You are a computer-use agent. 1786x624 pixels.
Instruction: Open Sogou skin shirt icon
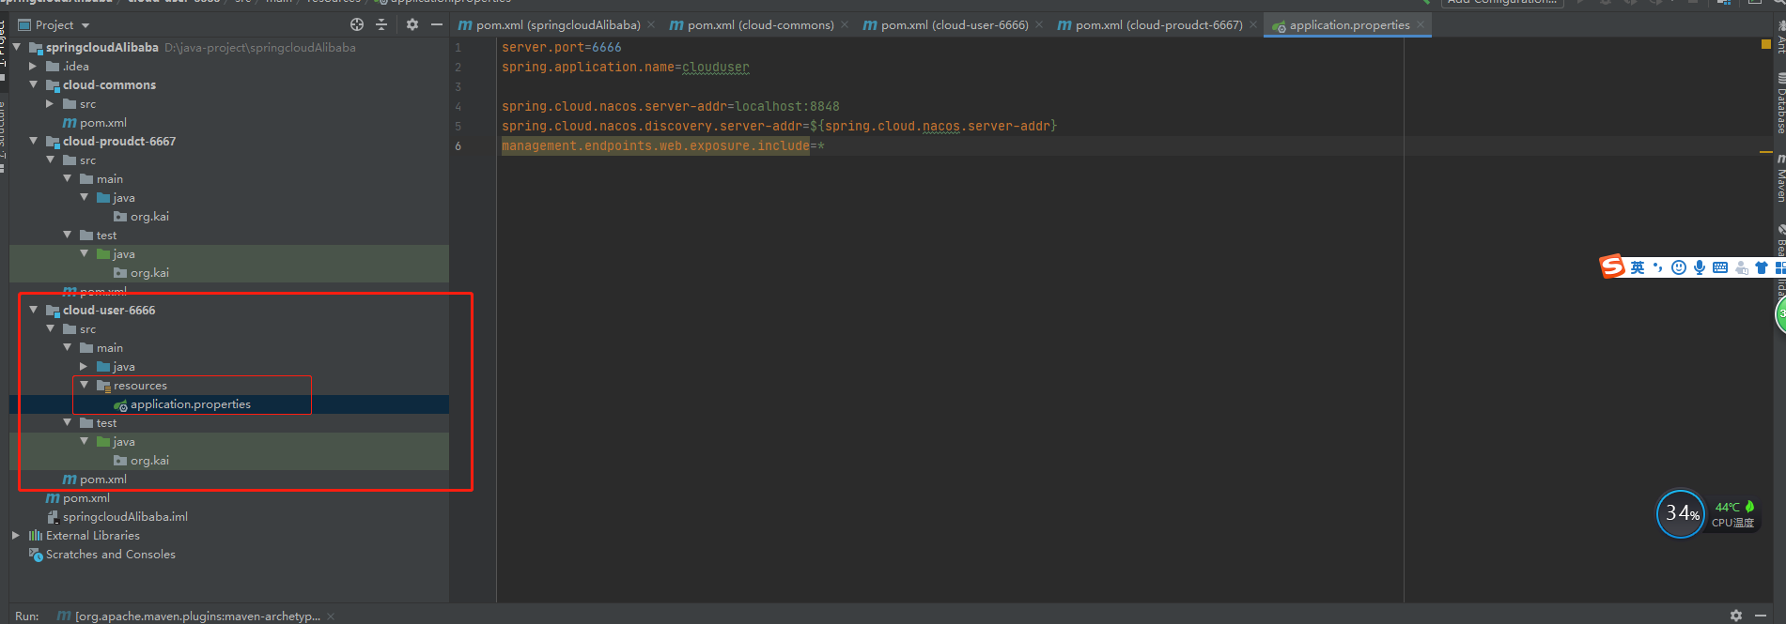click(x=1762, y=267)
